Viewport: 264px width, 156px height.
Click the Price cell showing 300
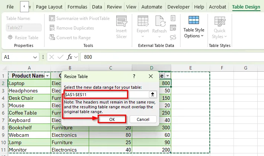151,128
